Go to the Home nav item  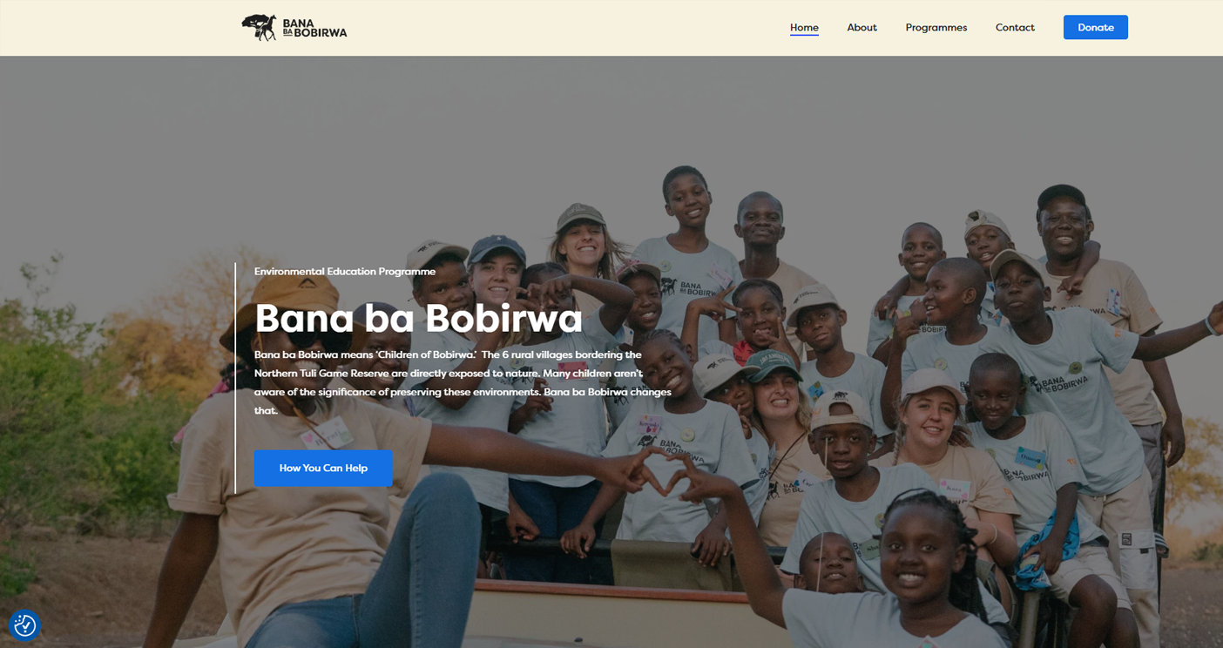[804, 27]
